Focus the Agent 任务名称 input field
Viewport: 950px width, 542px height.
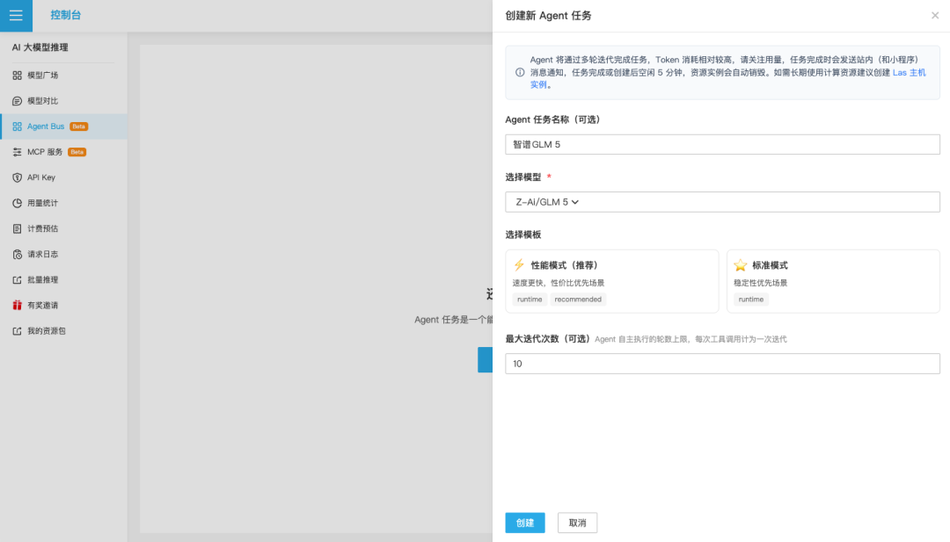(722, 145)
